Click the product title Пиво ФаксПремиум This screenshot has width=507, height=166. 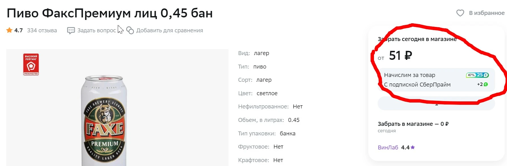click(x=110, y=13)
